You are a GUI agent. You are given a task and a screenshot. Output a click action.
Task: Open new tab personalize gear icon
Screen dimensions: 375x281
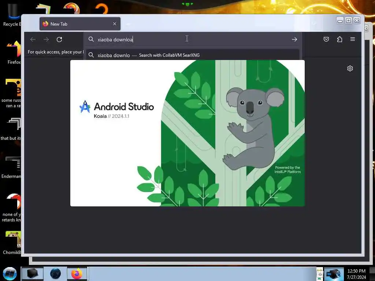pyautogui.click(x=350, y=68)
